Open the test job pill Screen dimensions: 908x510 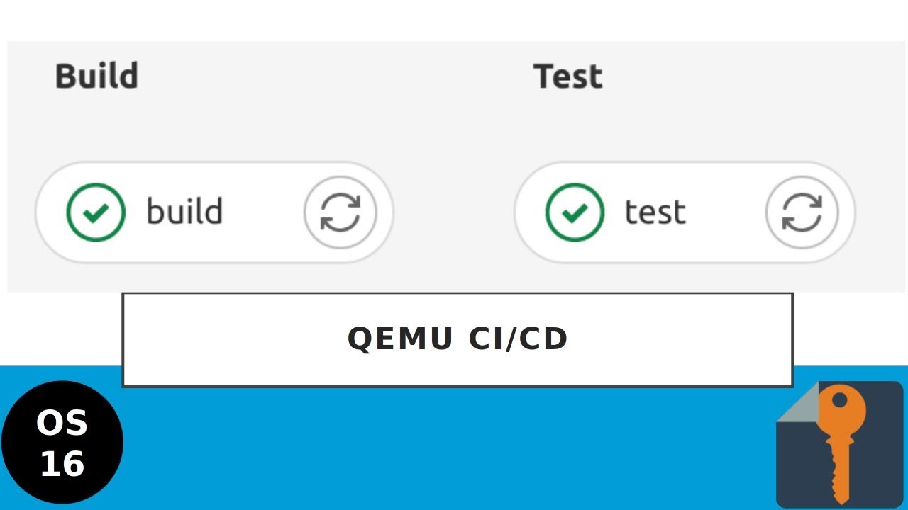pyautogui.click(x=685, y=212)
